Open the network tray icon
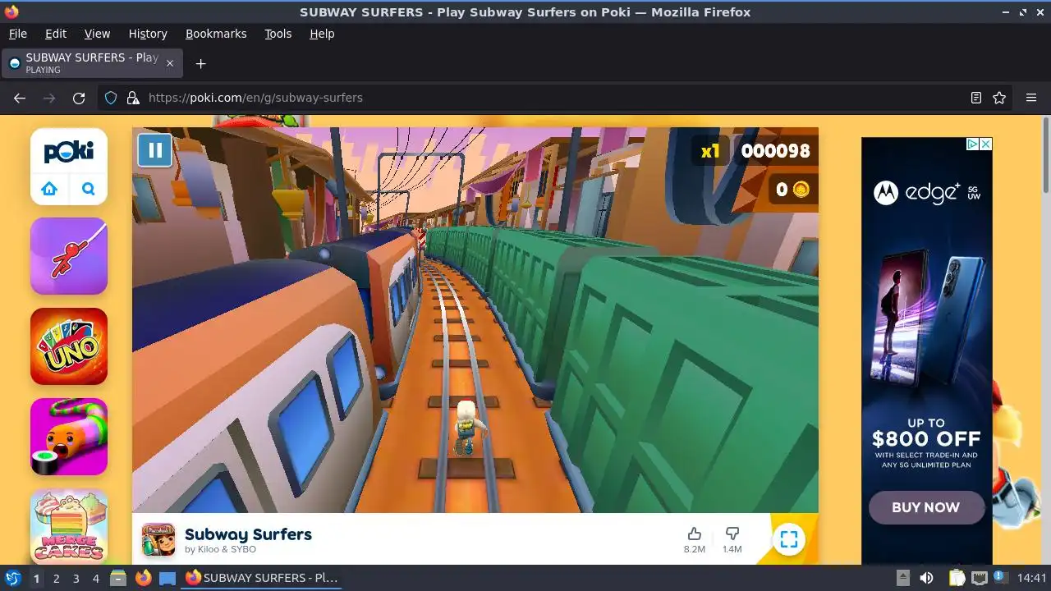This screenshot has width=1051, height=591. pyautogui.click(x=979, y=578)
